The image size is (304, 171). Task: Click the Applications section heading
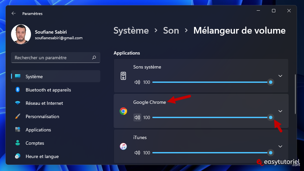(127, 53)
